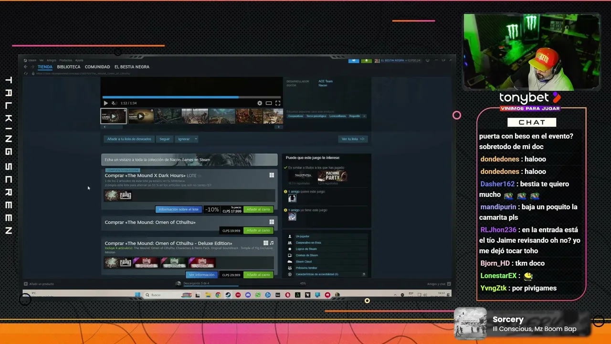Toggle theater mode on video player
This screenshot has height=344, width=611.
pyautogui.click(x=269, y=103)
